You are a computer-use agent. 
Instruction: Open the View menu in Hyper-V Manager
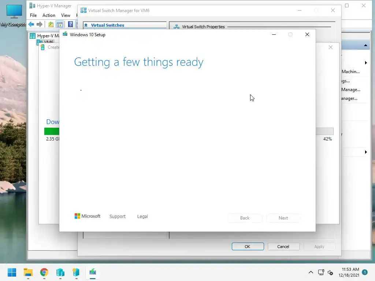coord(66,15)
